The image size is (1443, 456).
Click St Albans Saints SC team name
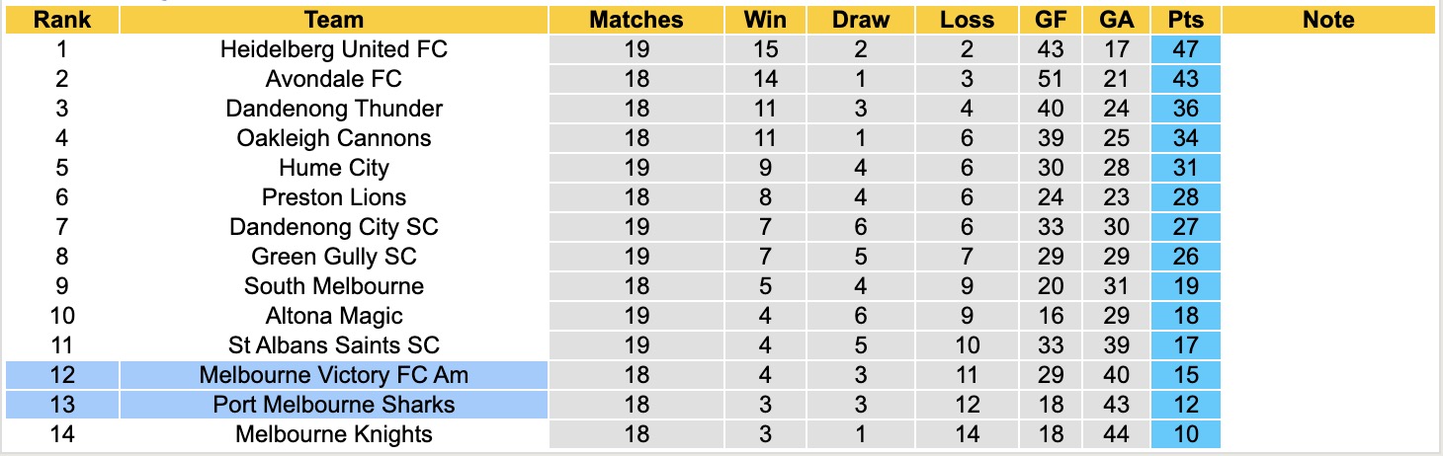[x=333, y=345]
